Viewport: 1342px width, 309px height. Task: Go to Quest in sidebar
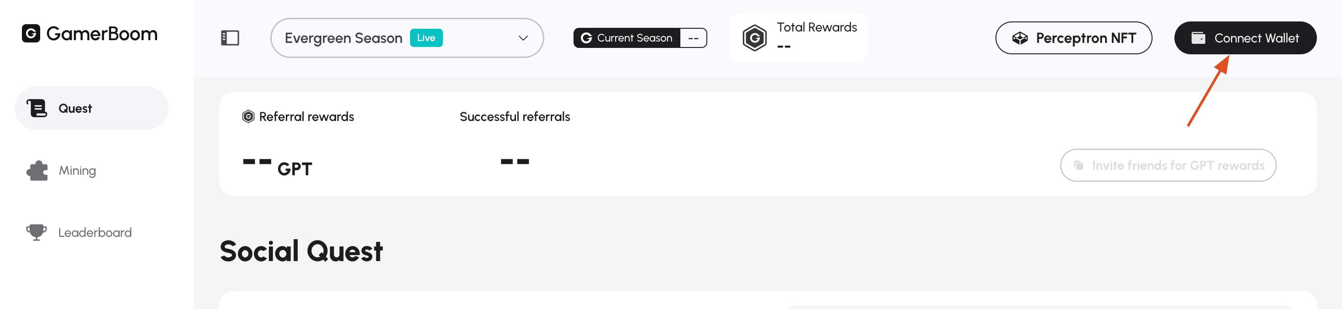tap(92, 108)
